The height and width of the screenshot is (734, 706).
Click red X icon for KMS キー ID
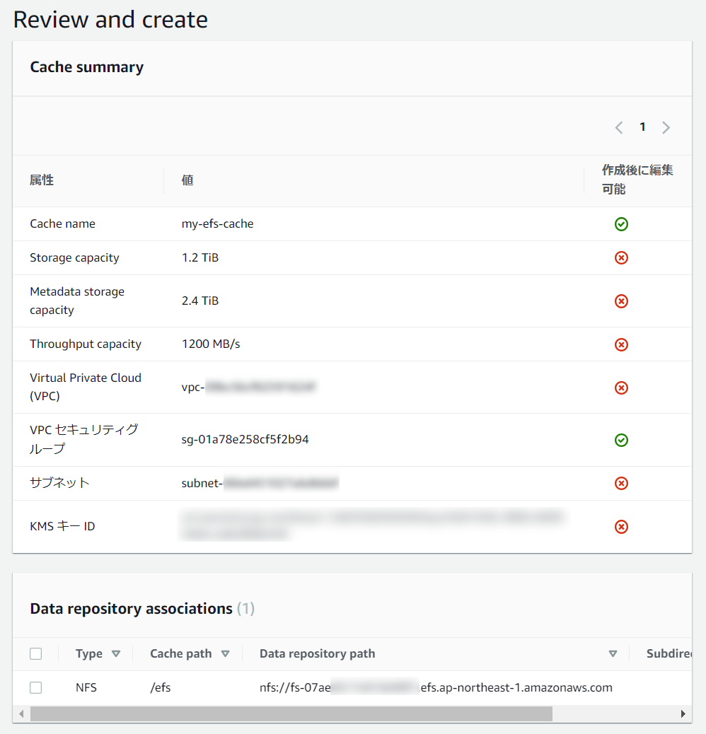(621, 527)
